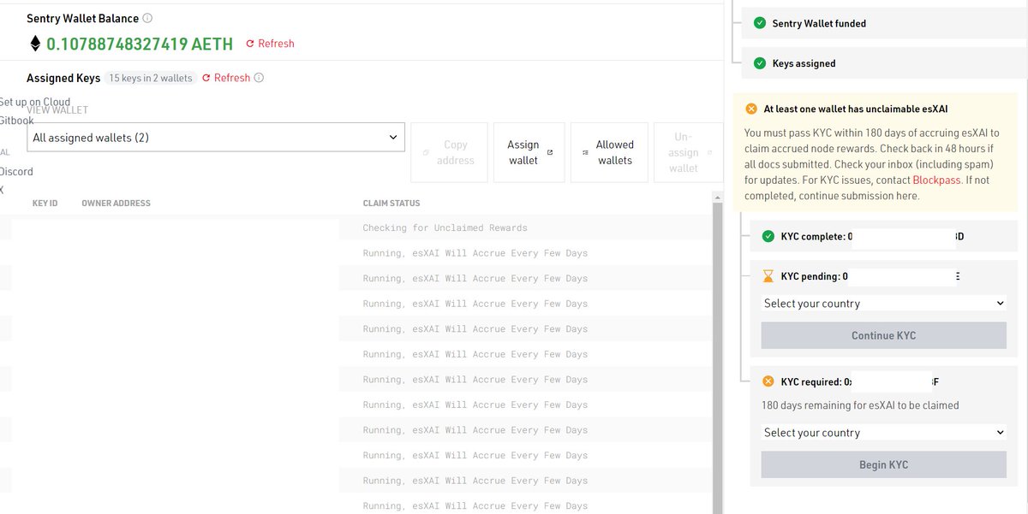
Task: Click orange warning icon for unclaimable esXAI
Action: pyautogui.click(x=751, y=109)
